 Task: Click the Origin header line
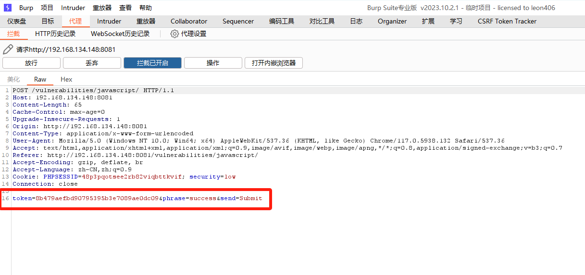(80, 126)
